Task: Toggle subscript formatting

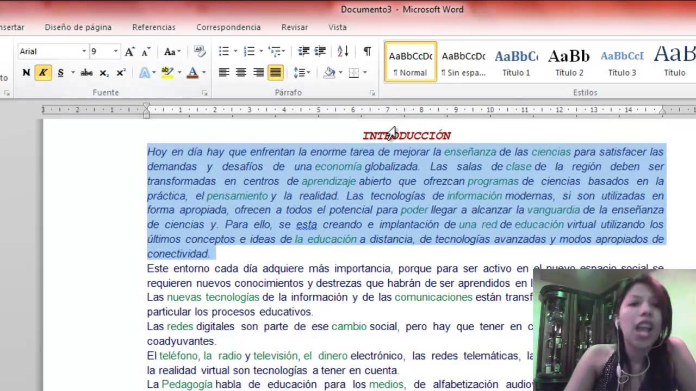Action: [104, 72]
